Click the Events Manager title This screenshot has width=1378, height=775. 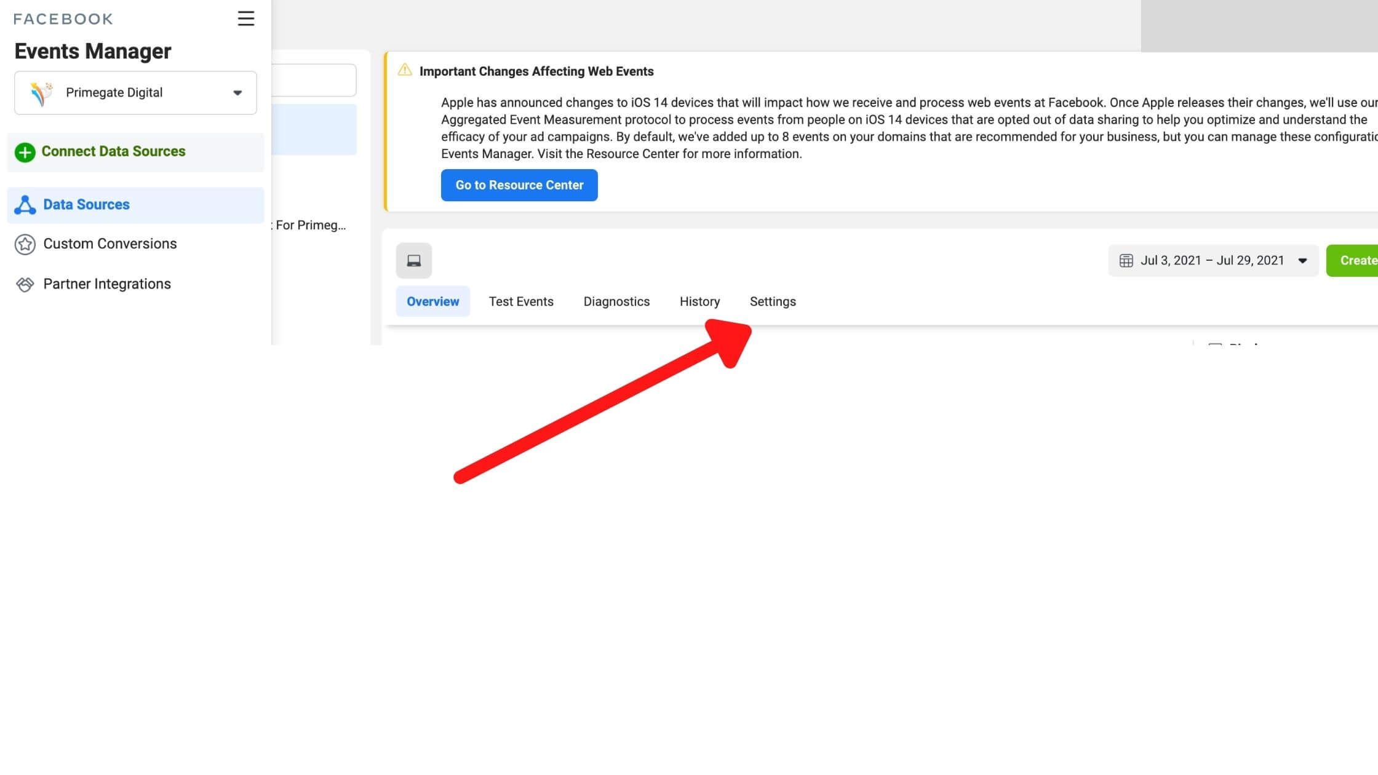[x=92, y=51]
